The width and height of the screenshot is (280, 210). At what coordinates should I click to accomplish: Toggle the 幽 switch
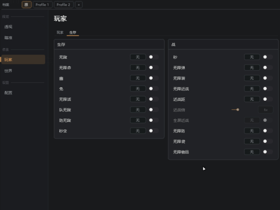(154, 78)
